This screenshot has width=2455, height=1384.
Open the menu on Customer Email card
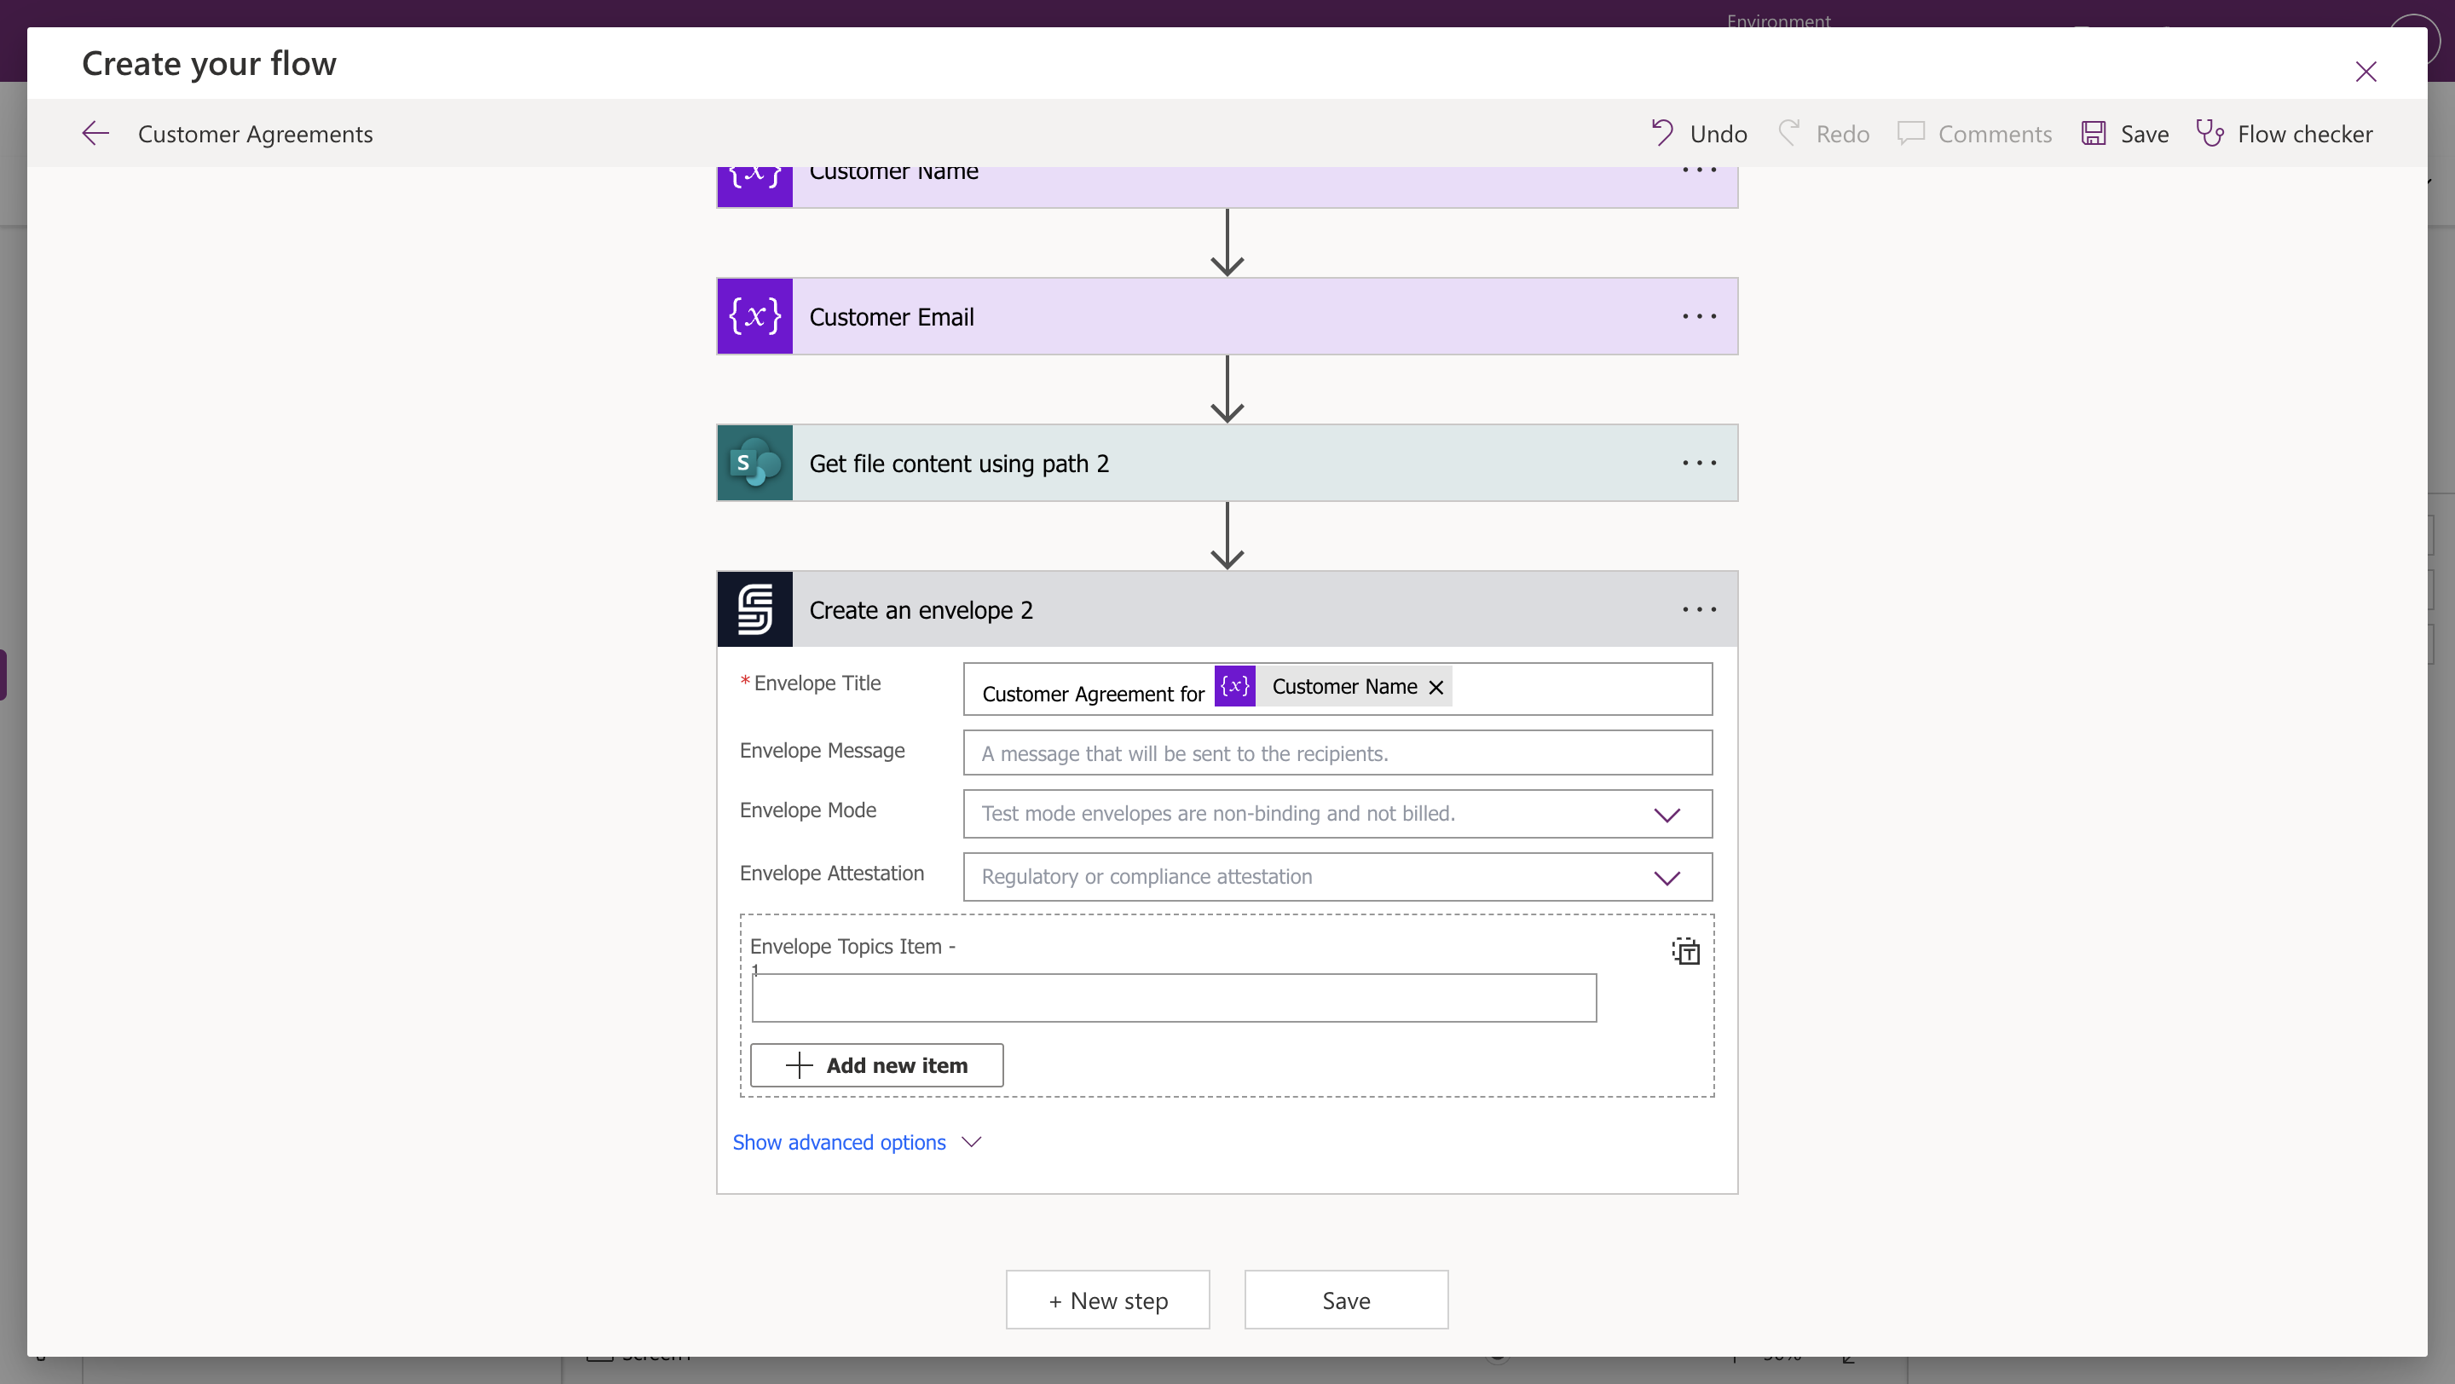click(1699, 315)
